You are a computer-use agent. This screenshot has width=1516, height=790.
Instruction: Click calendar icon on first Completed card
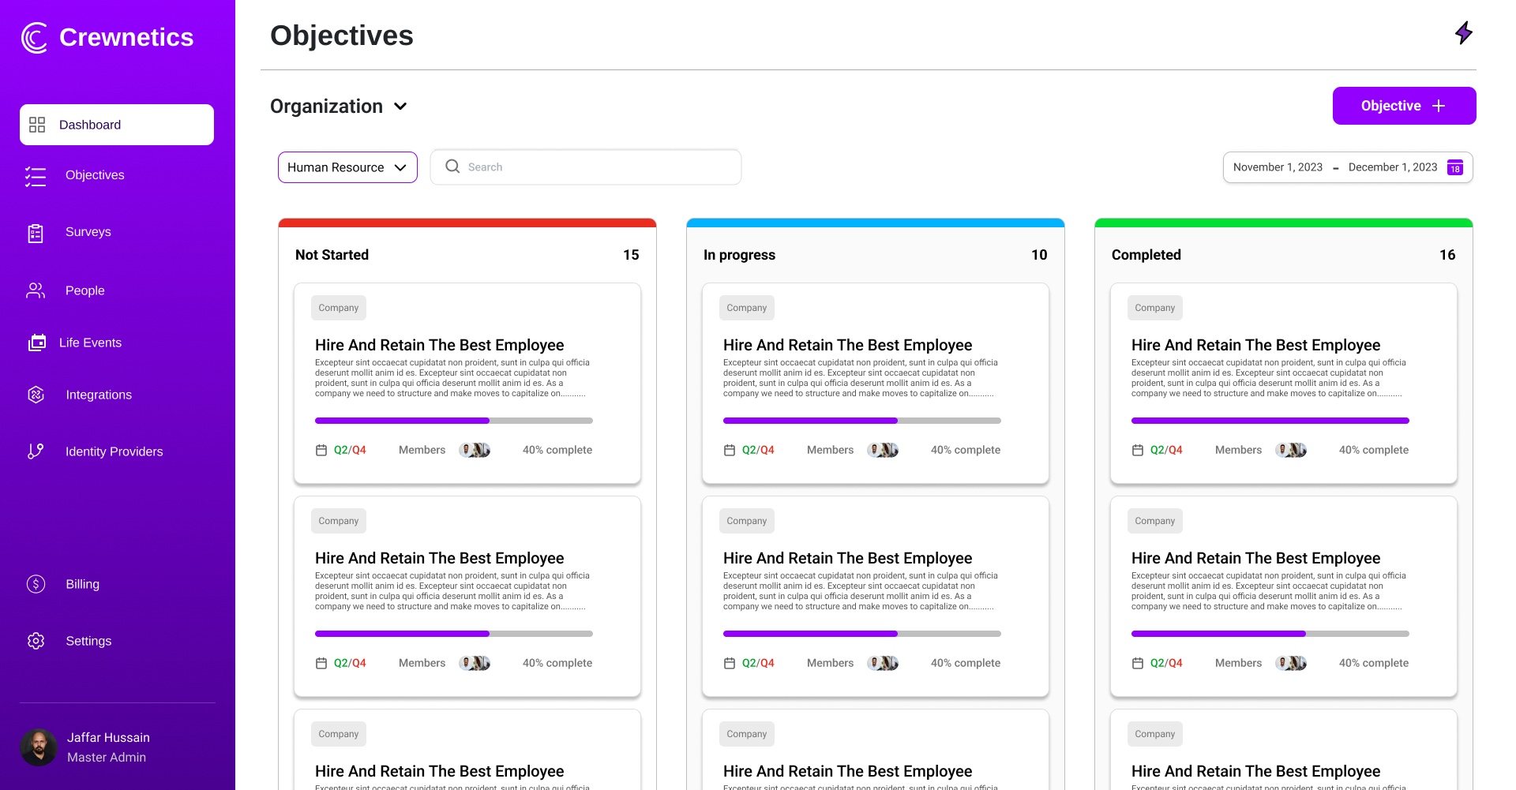click(1138, 450)
